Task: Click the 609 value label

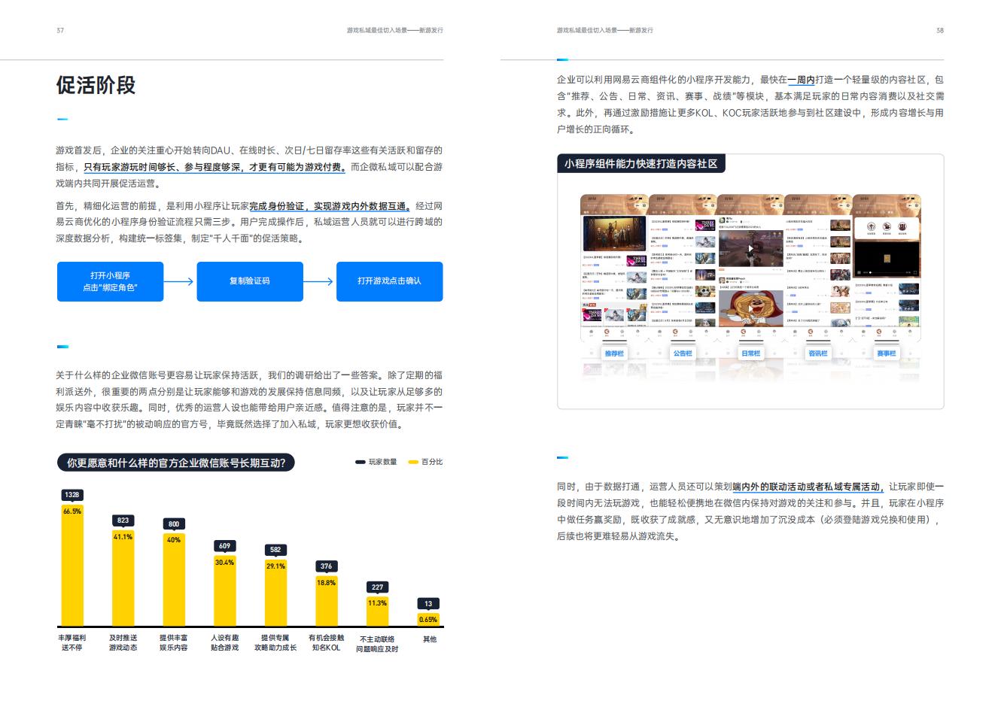Action: coord(224,546)
